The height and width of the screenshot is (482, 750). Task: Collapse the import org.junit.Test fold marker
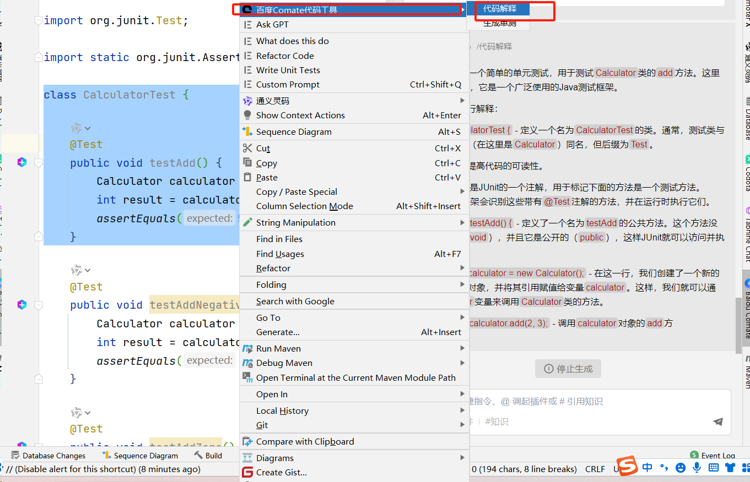(x=38, y=20)
